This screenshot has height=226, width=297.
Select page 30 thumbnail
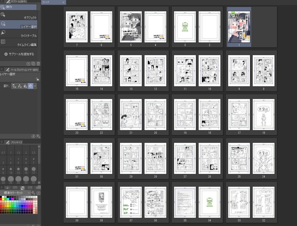[x=101, y=158]
